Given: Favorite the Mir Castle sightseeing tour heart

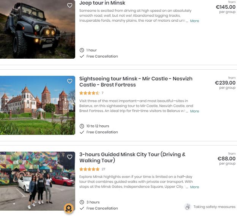Looking at the screenshot, I should (70, 81).
